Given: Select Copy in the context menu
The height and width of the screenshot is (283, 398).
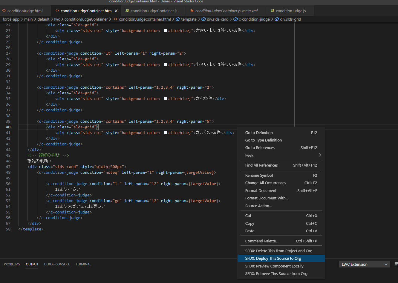Looking at the screenshot, I should [x=281, y=223].
